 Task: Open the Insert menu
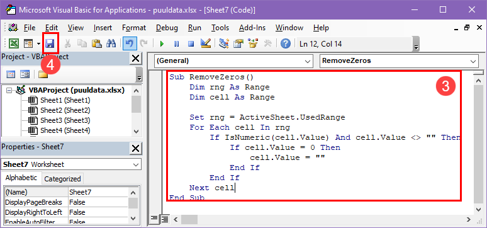(x=103, y=28)
